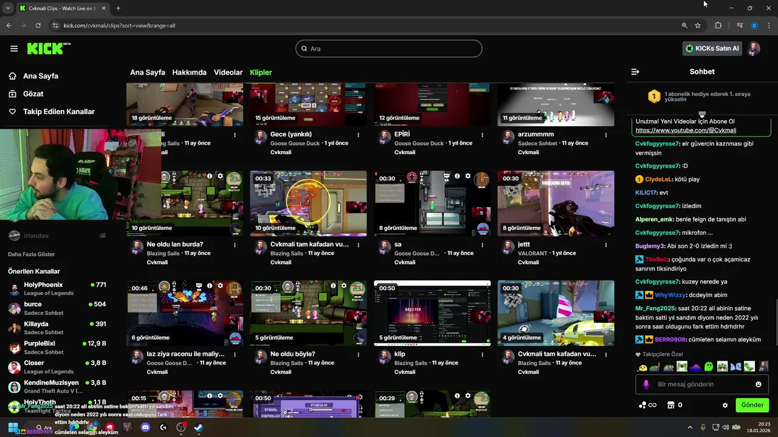This screenshot has width=778, height=437.
Task: Open Chrome tab search dropdown
Action: tap(8, 8)
